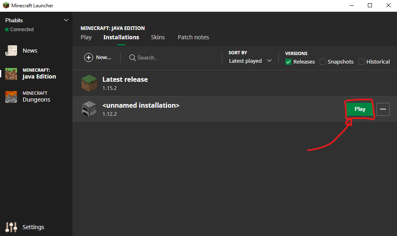Open Minecraft Dungeons icon in sidebar
Viewport: 397px width, 236px height.
pyautogui.click(x=11, y=97)
